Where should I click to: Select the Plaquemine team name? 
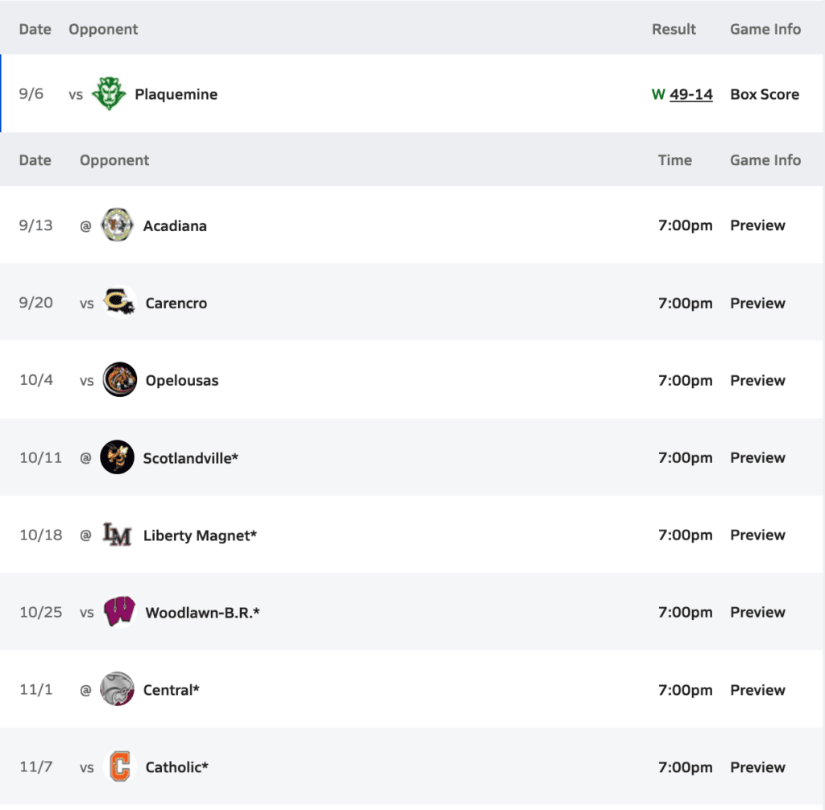tap(176, 94)
